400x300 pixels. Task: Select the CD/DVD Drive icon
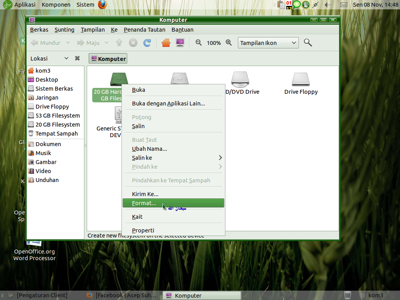click(240, 80)
